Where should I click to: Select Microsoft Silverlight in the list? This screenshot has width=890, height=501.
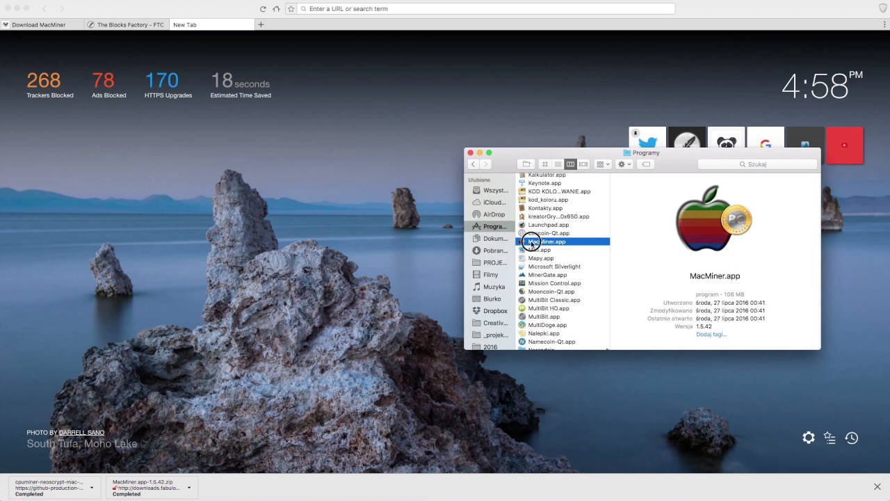click(563, 267)
